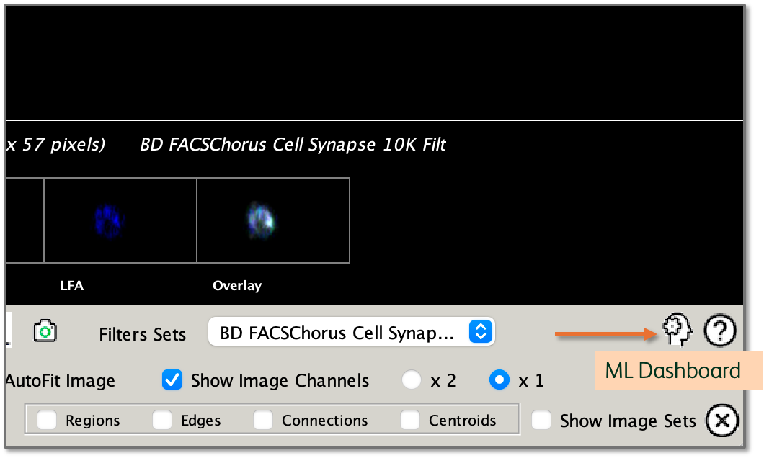
Task: Enable the Regions checkbox
Action: click(48, 421)
